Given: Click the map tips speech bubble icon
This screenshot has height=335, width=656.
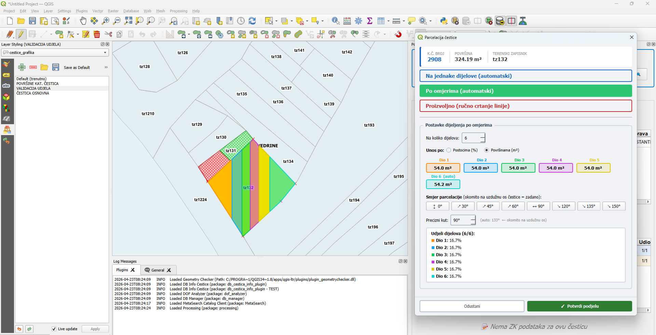Looking at the screenshot, I should (x=412, y=21).
